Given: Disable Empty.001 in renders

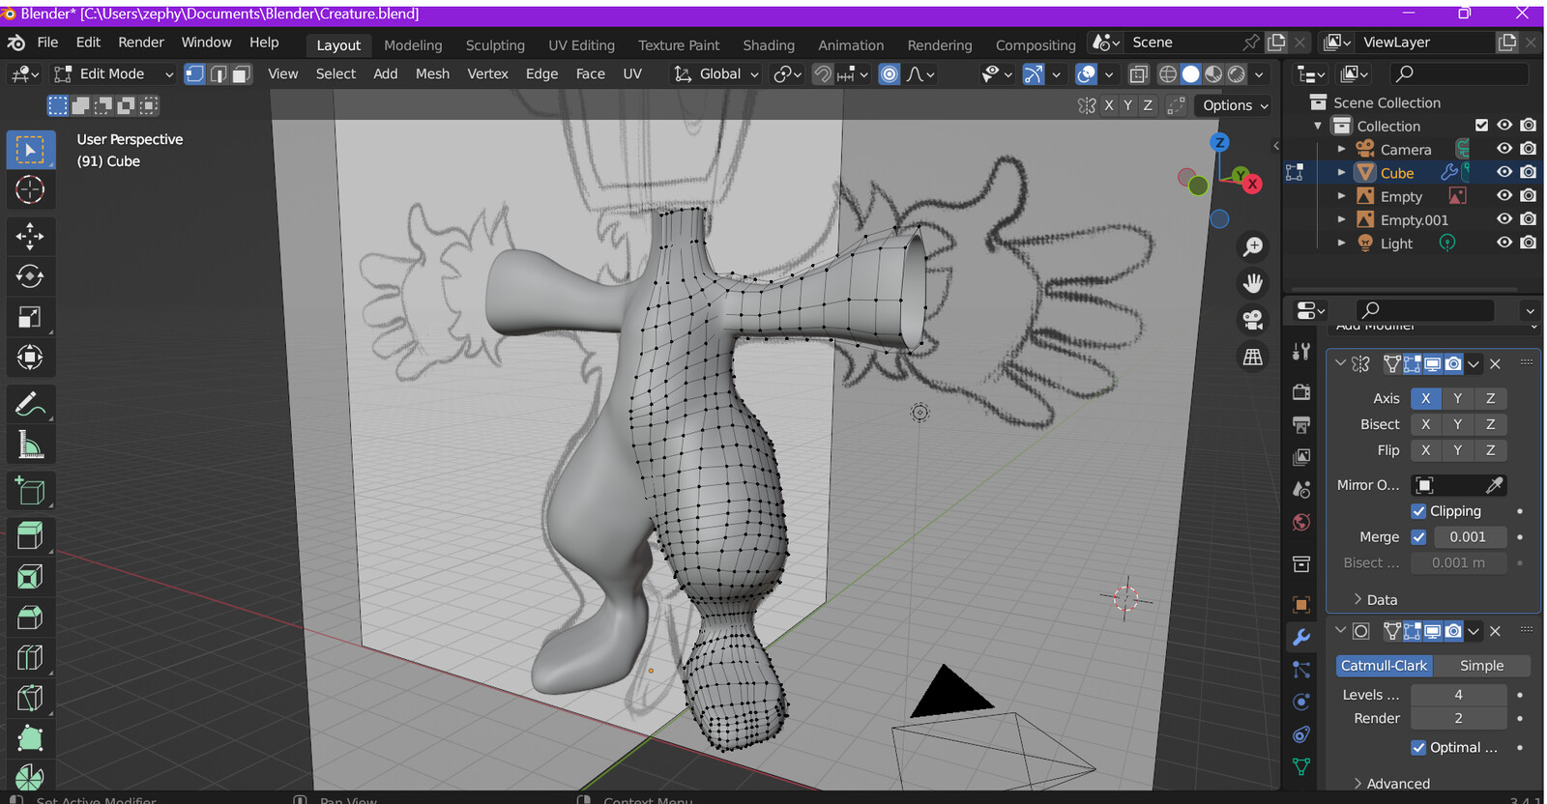Looking at the screenshot, I should [x=1528, y=219].
